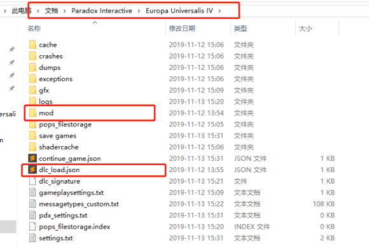
Task: Select the cache folder icon
Action: 32,44
